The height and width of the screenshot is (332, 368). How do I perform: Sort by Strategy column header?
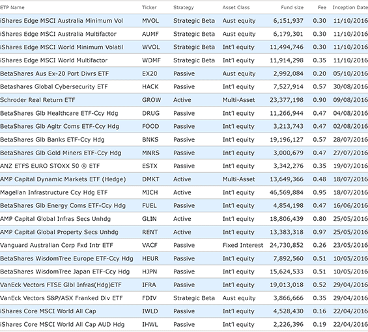pos(184,8)
